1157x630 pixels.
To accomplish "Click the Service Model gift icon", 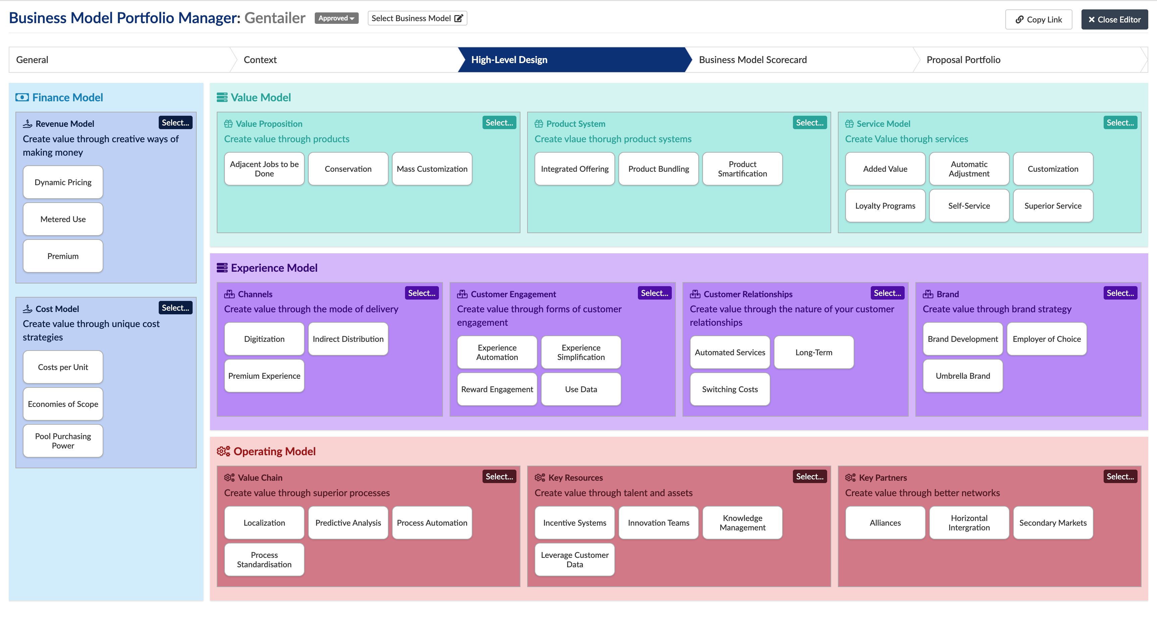I will click(x=849, y=123).
